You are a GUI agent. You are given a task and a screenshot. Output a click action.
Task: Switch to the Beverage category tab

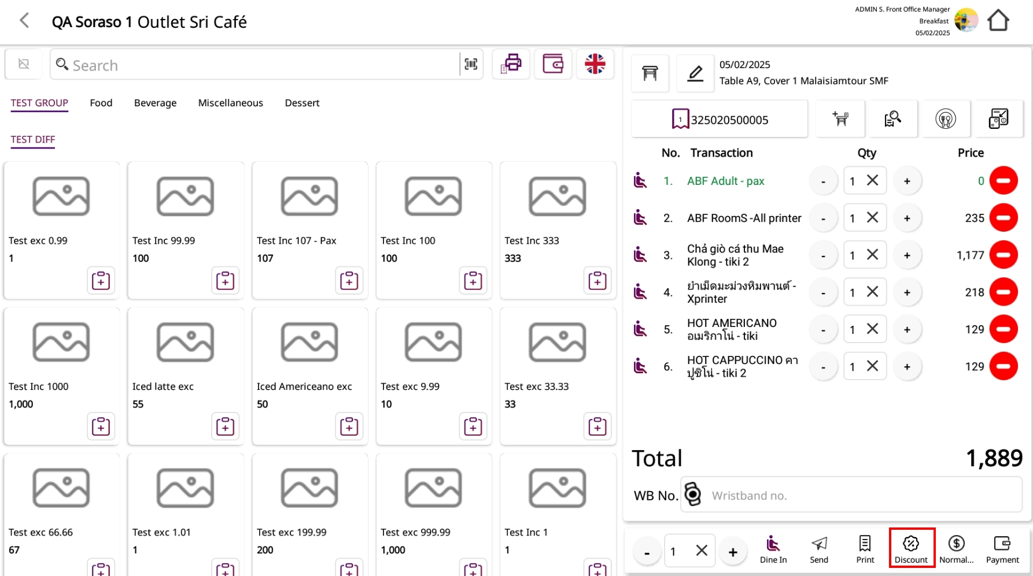click(155, 103)
